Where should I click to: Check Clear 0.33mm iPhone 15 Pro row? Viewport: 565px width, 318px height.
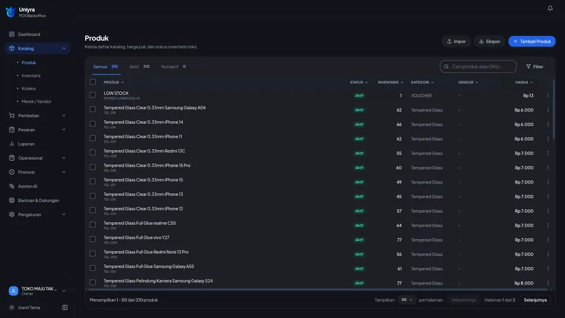pyautogui.click(x=92, y=167)
